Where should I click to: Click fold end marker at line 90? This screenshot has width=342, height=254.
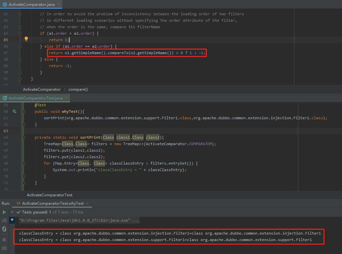pos(20,72)
